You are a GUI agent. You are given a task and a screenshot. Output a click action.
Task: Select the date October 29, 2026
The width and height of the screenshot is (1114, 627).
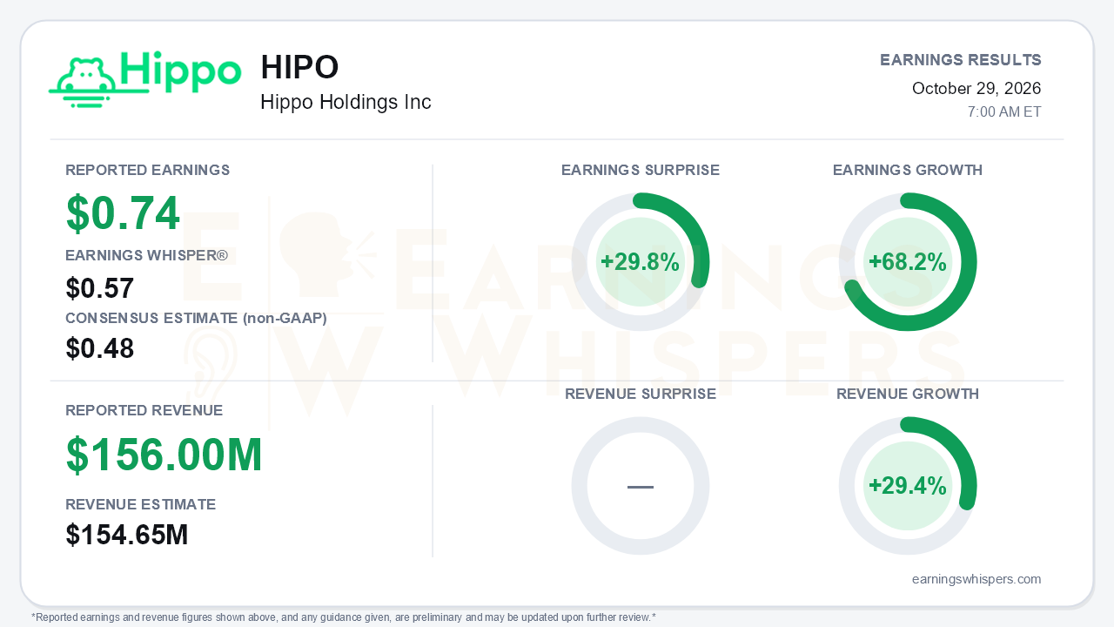pos(976,89)
